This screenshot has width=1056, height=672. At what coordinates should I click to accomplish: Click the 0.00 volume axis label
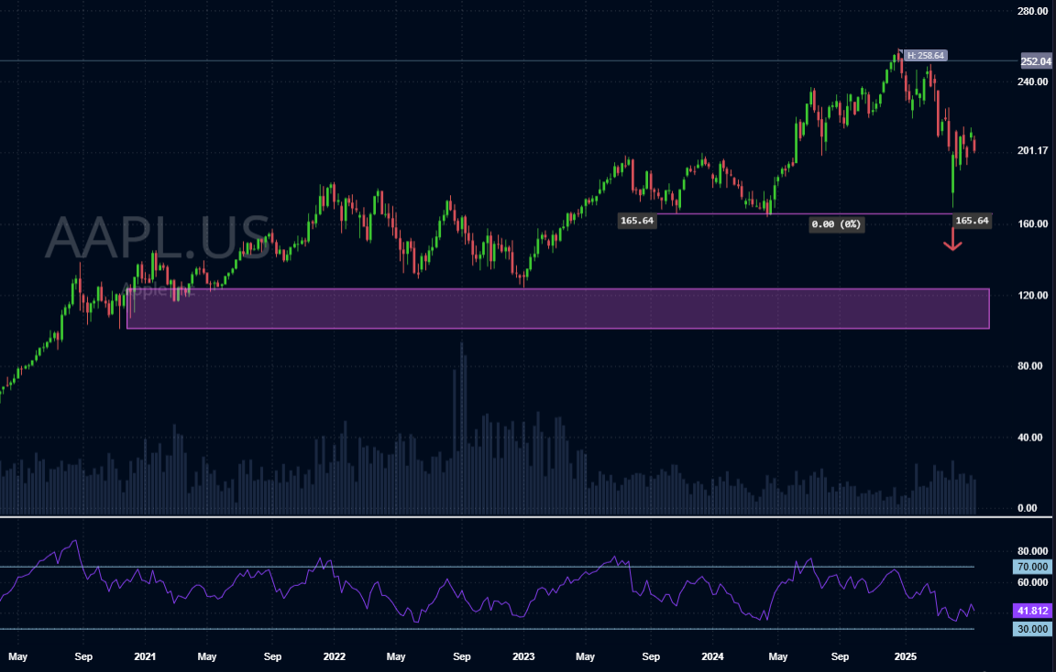tap(1028, 508)
